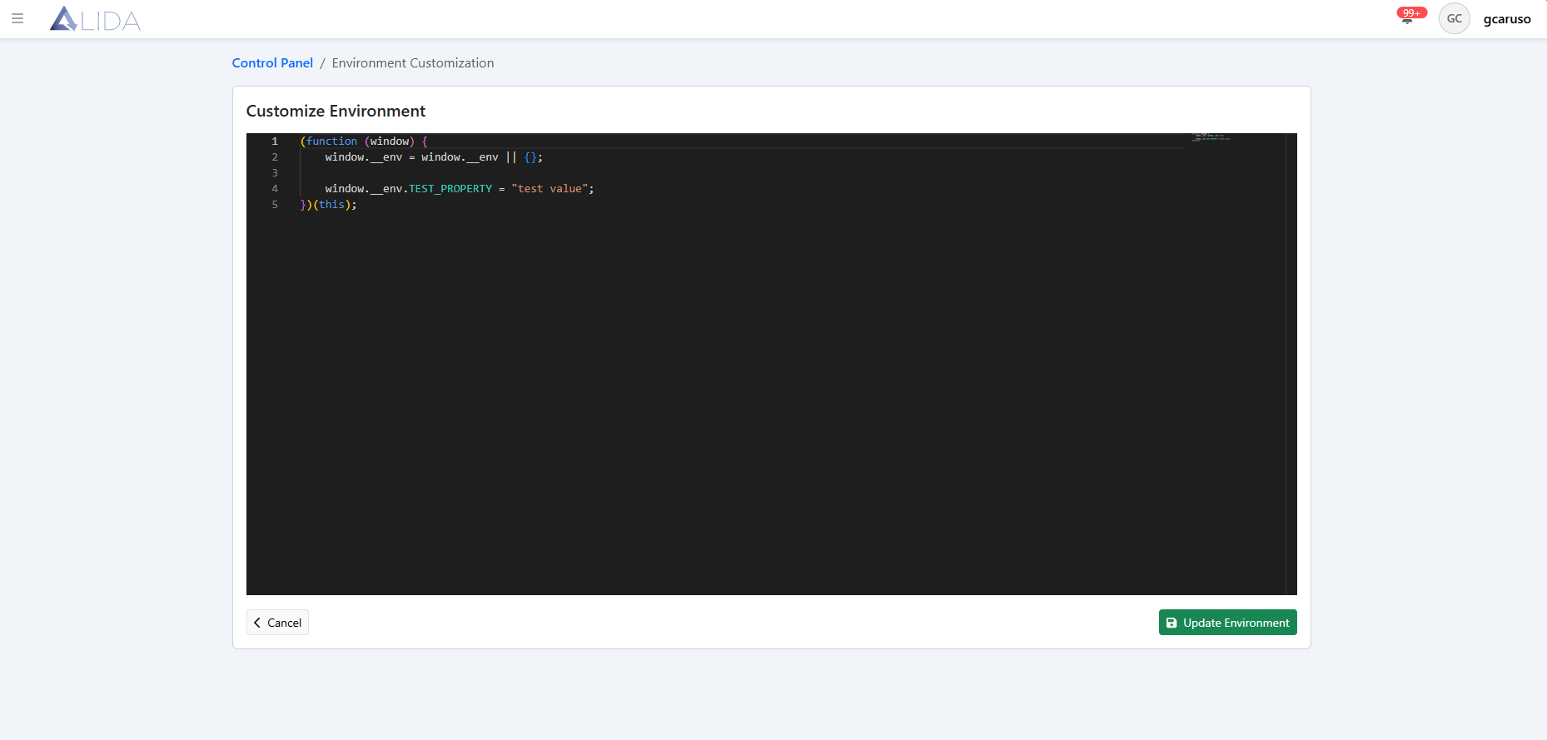The width and height of the screenshot is (1547, 740).
Task: Click line number 4 in editor gutter
Action: click(x=275, y=189)
